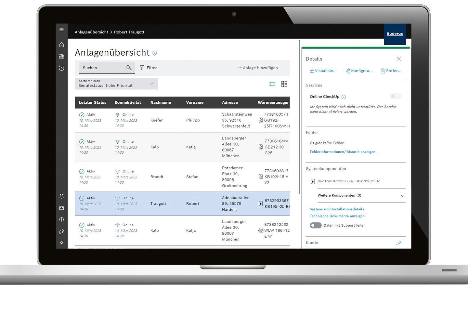Image resolution: width=468 pixels, height=312 pixels.
Task: Close the Details panel
Action: 399,59
